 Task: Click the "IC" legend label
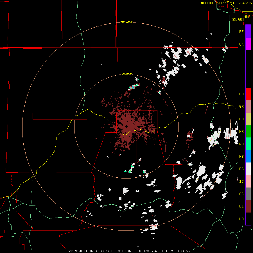(241, 182)
